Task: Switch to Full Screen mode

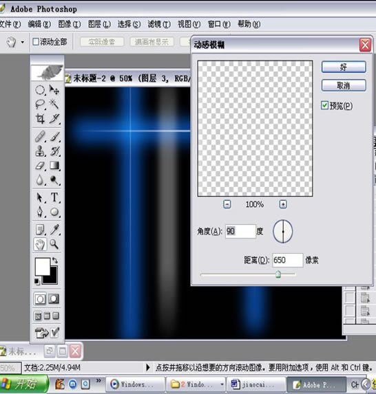Action: (56, 316)
